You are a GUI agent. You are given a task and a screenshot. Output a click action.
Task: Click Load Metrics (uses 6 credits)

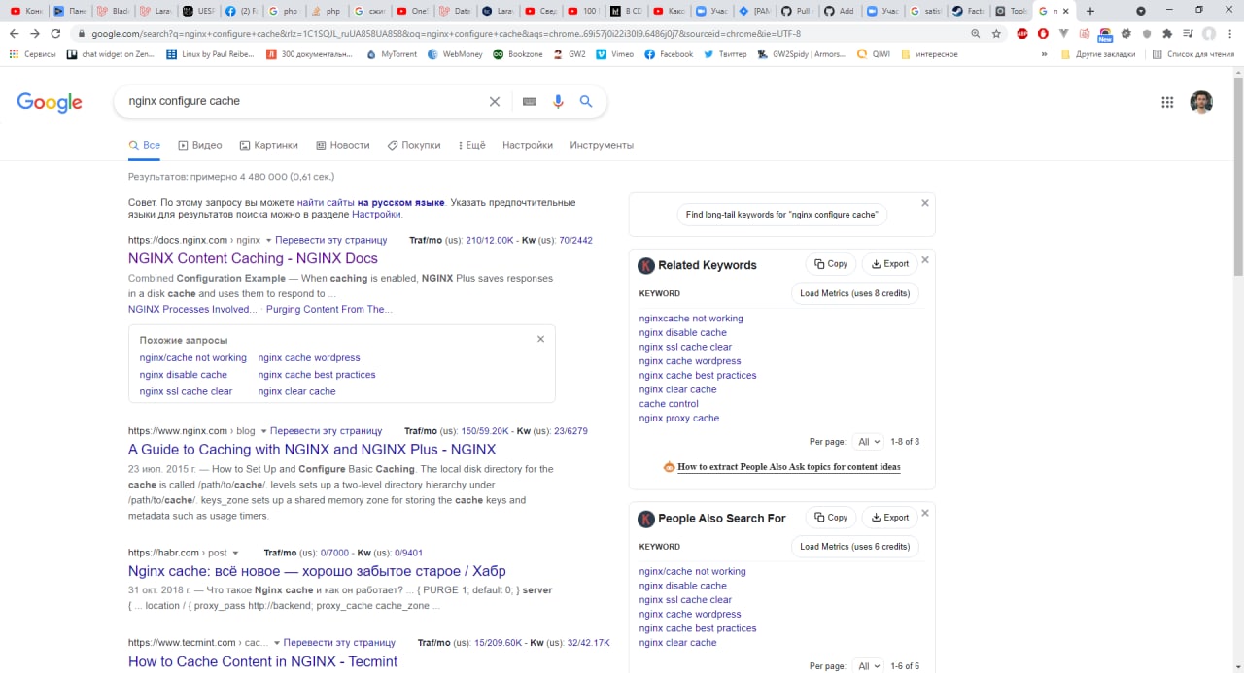pos(854,547)
